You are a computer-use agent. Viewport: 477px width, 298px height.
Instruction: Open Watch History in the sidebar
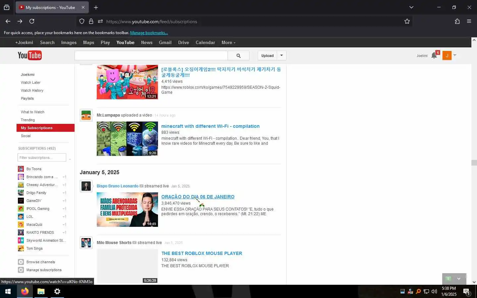[32, 90]
